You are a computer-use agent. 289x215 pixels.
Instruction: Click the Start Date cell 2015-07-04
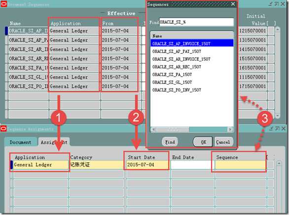pos(147,165)
